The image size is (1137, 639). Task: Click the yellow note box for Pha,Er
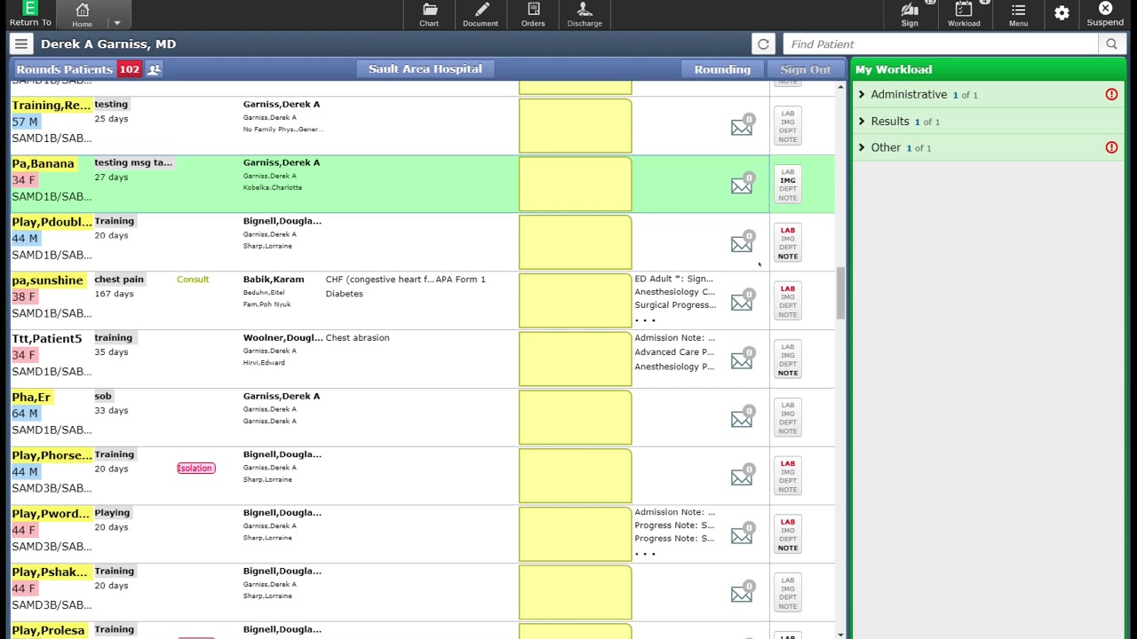576,418
